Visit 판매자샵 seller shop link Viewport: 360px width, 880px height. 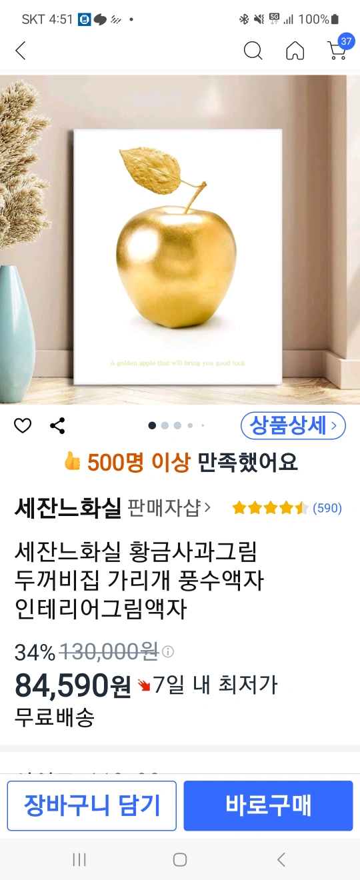[x=169, y=508]
